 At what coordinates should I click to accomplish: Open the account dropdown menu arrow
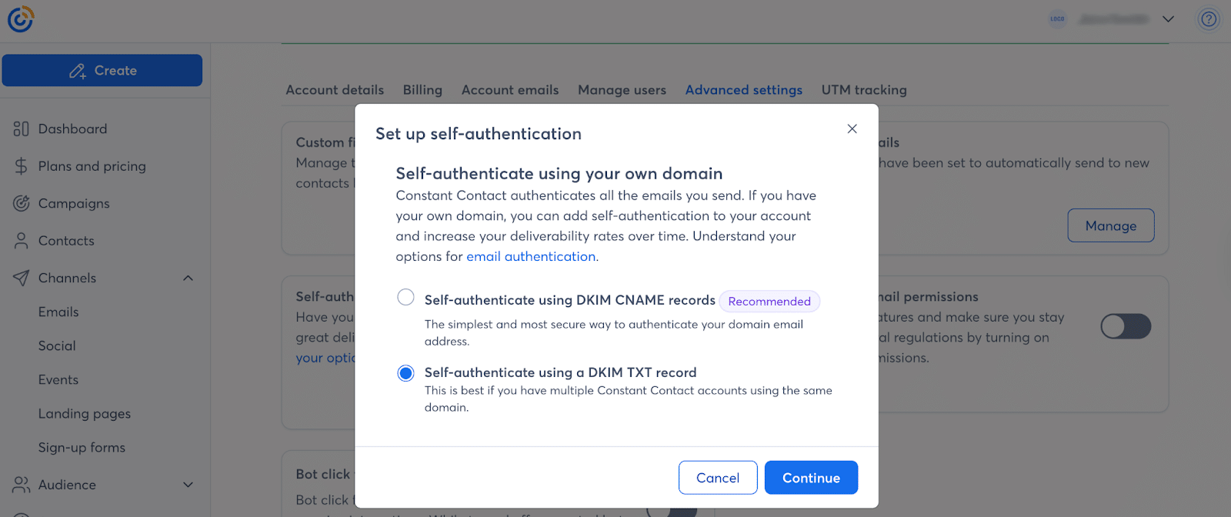(1168, 19)
